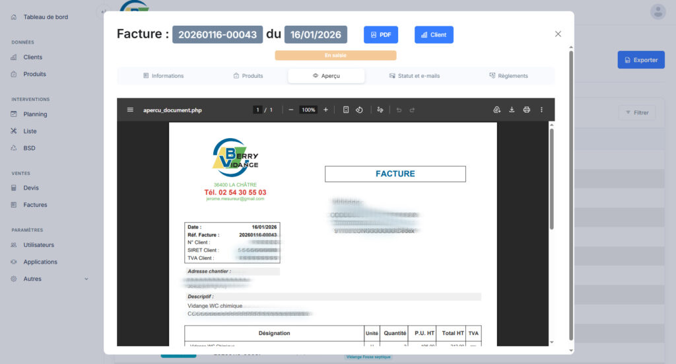Open the PDF viewer more options menu
The image size is (676, 364).
pos(541,110)
